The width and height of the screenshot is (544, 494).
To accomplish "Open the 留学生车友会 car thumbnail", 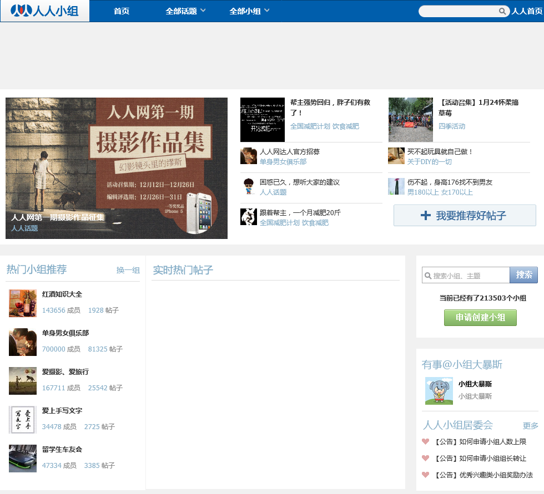I will 23,459.
